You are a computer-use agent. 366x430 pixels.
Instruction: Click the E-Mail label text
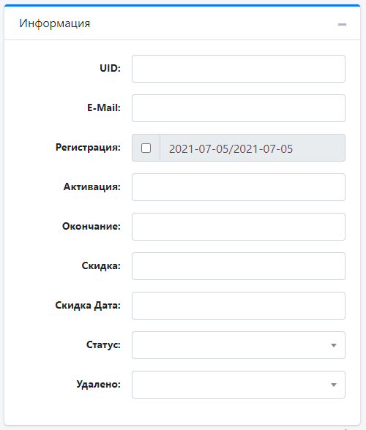104,107
